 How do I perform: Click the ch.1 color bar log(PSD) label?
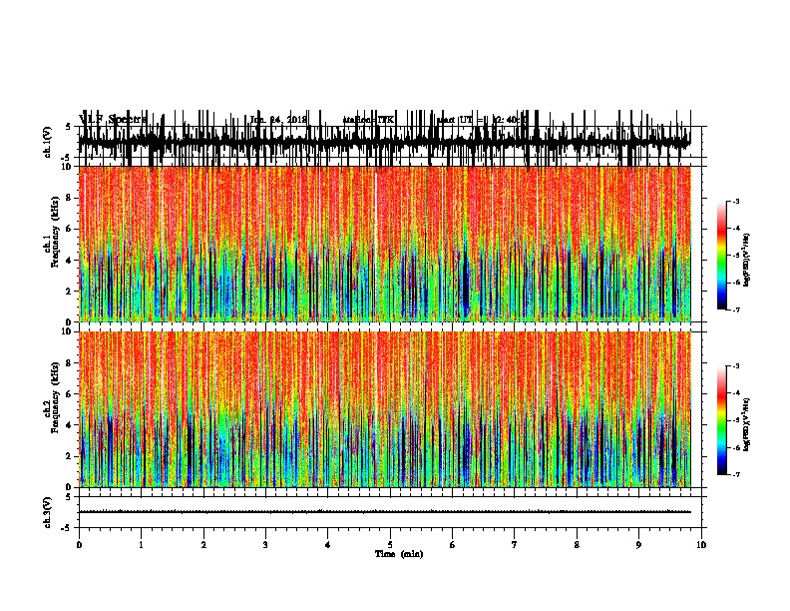[746, 261]
